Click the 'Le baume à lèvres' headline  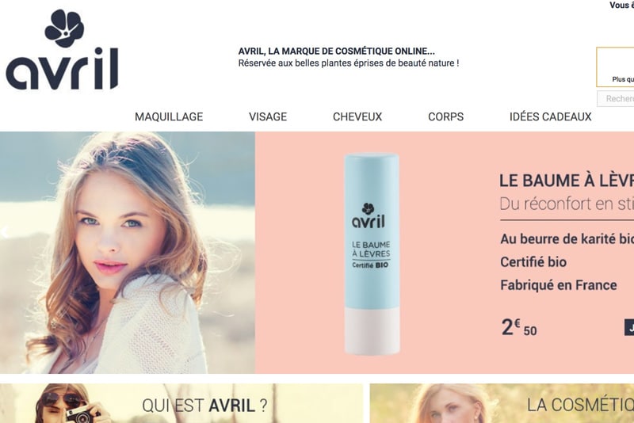(567, 181)
